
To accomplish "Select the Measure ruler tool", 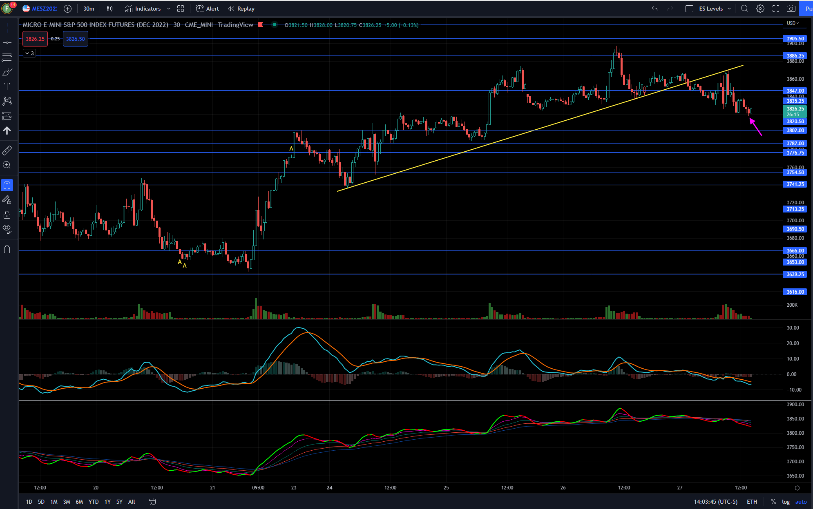I will click(7, 150).
